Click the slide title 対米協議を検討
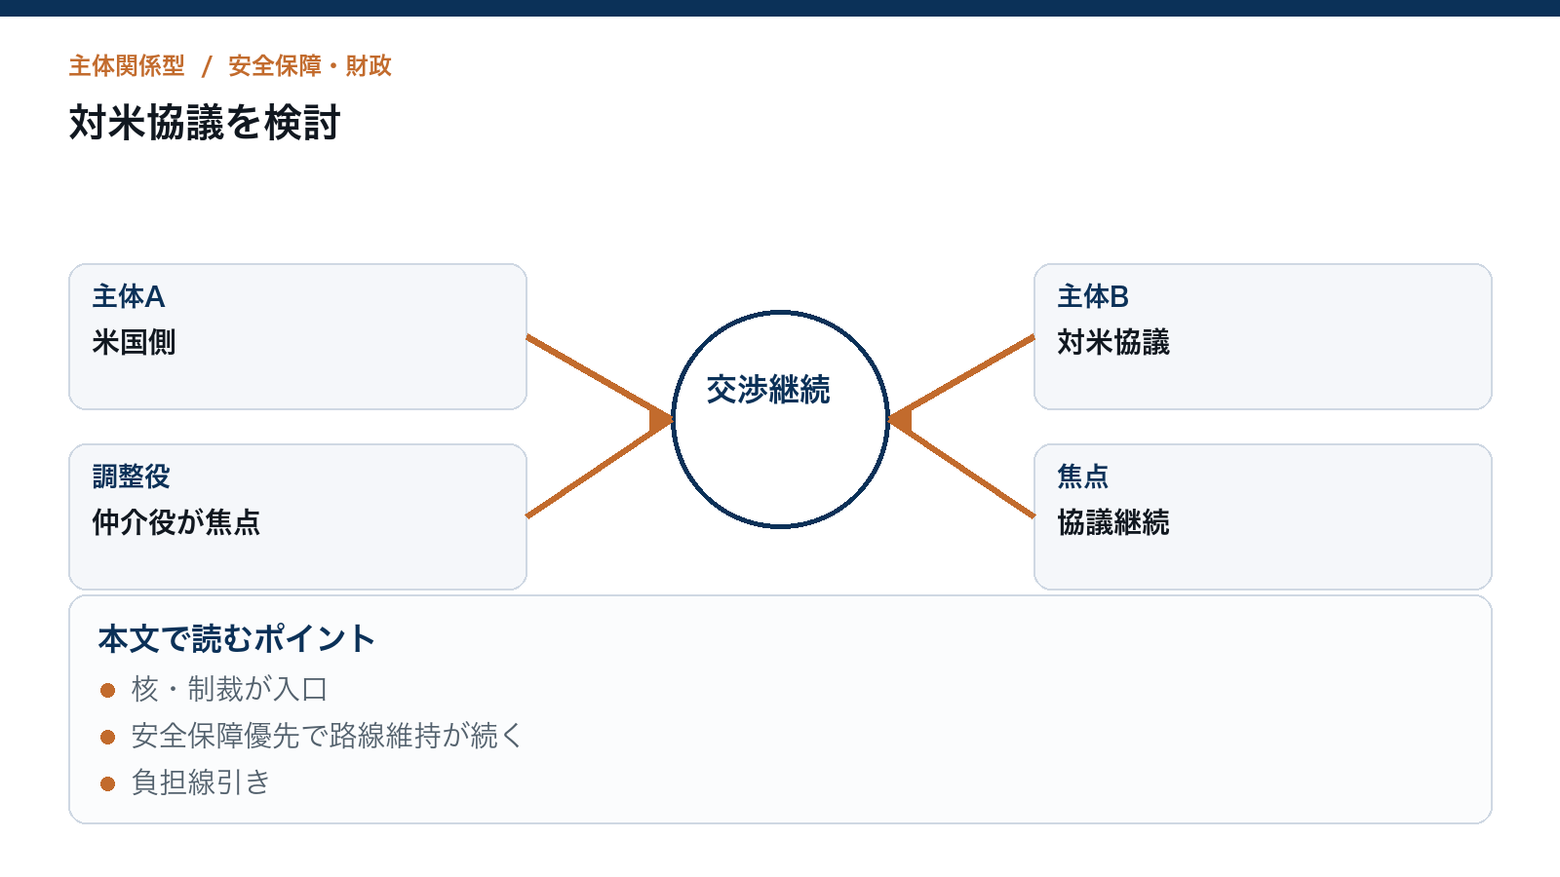The image size is (1560, 877). [205, 123]
